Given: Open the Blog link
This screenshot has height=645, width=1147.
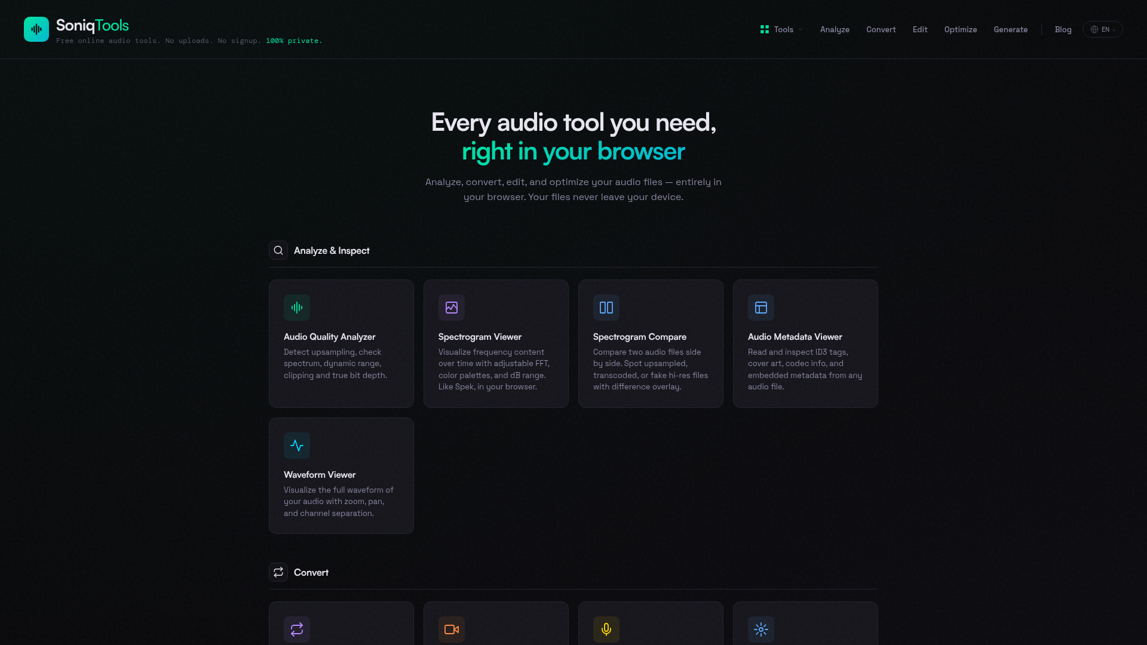Looking at the screenshot, I should [1063, 29].
